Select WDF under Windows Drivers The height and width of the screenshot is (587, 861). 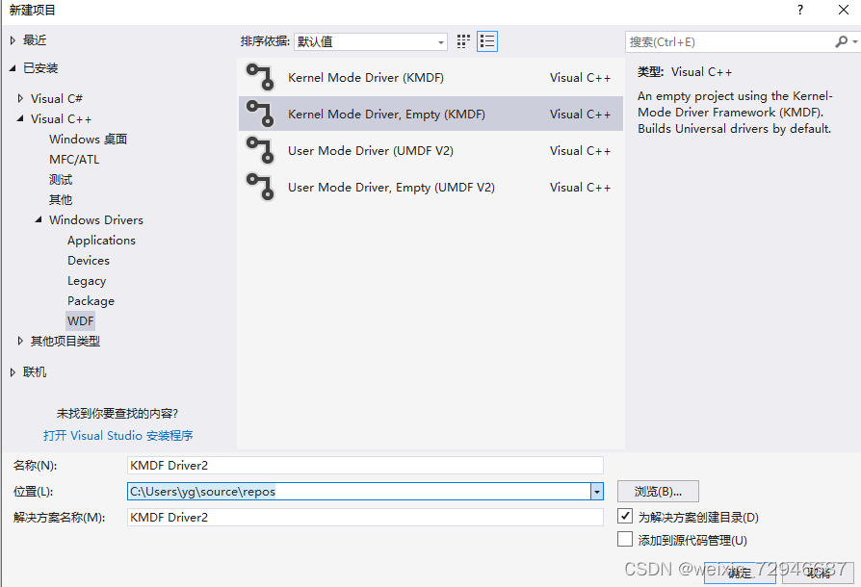[x=80, y=320]
